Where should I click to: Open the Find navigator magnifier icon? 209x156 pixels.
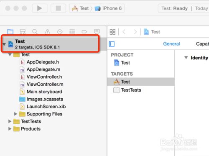(x=35, y=32)
